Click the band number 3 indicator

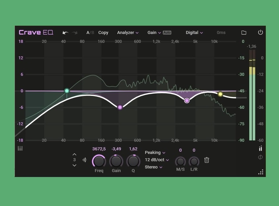tap(74, 160)
